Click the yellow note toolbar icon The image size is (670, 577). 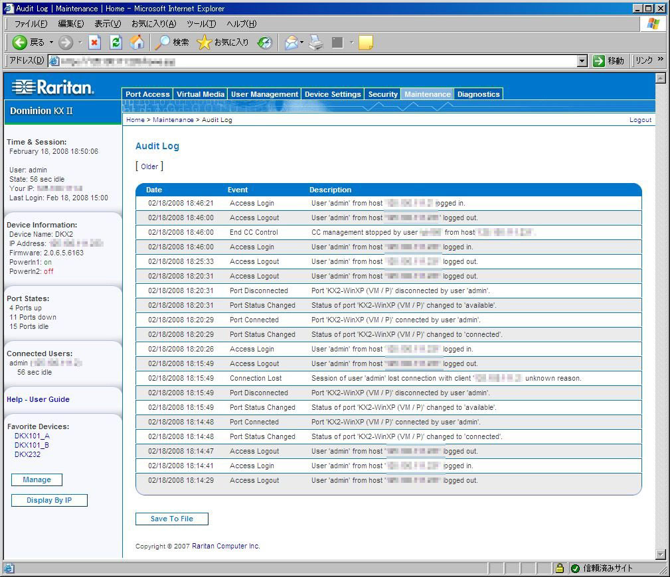tap(366, 42)
